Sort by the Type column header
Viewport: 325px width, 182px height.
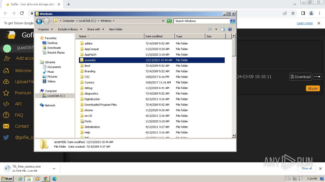[x=190, y=36]
